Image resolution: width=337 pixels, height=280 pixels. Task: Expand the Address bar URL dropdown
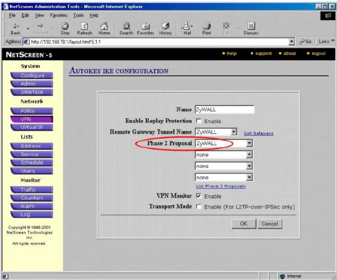(292, 42)
